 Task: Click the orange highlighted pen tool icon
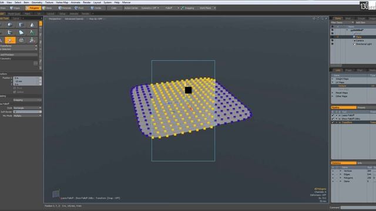point(10,40)
